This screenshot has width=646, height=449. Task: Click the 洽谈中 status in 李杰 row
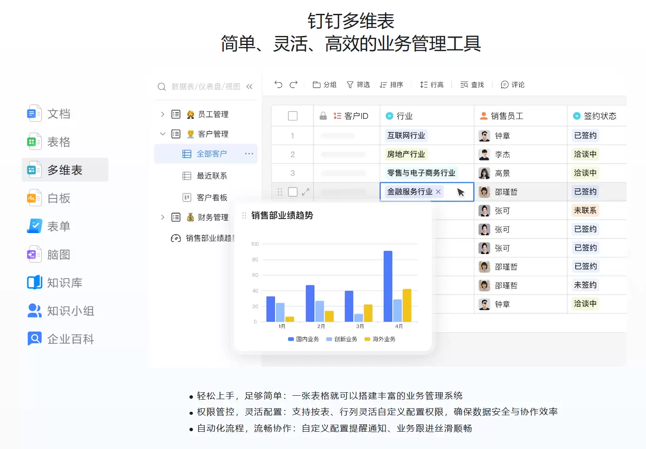coord(585,154)
